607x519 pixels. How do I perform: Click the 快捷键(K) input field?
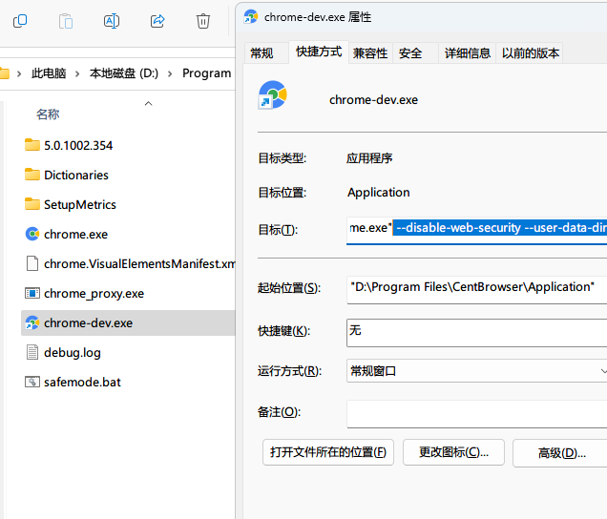coord(477,333)
